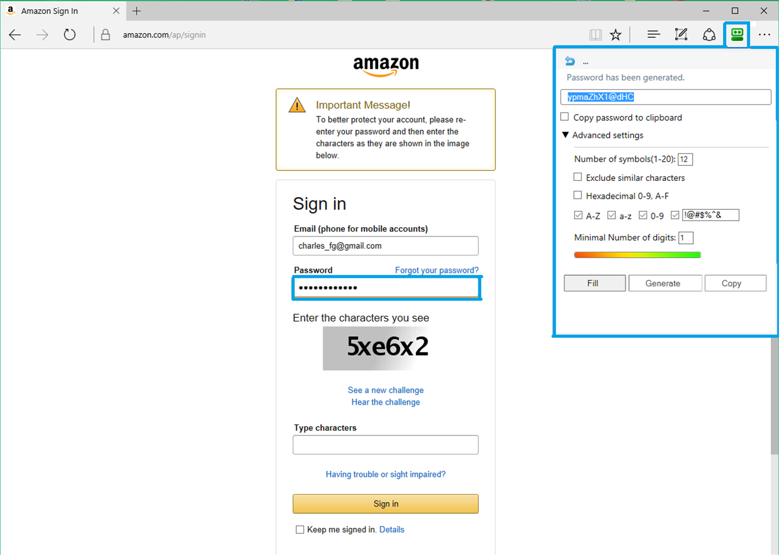
Task: Check Keep me signed in box
Action: click(300, 529)
